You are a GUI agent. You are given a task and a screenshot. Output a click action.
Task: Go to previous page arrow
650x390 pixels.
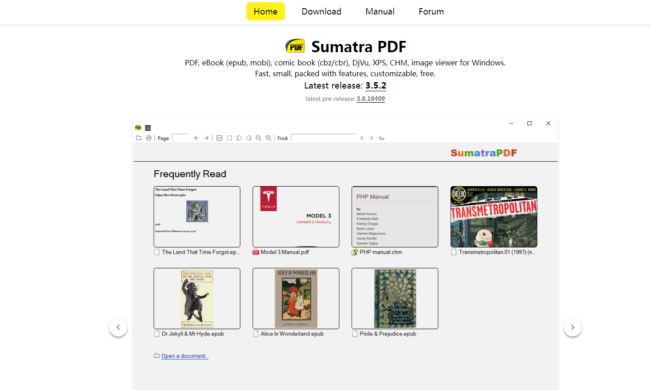point(196,138)
